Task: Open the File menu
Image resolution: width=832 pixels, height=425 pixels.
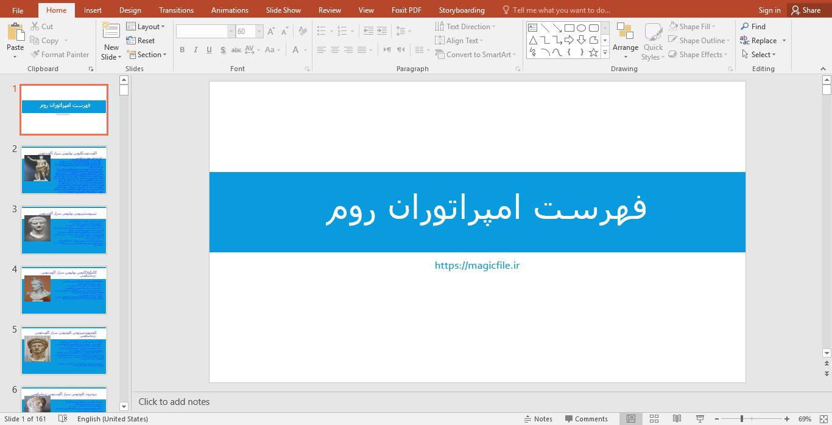Action: point(18,10)
